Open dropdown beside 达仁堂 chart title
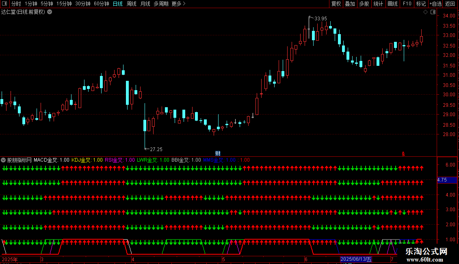Screen dimensions: 459x264 (x=50, y=12)
